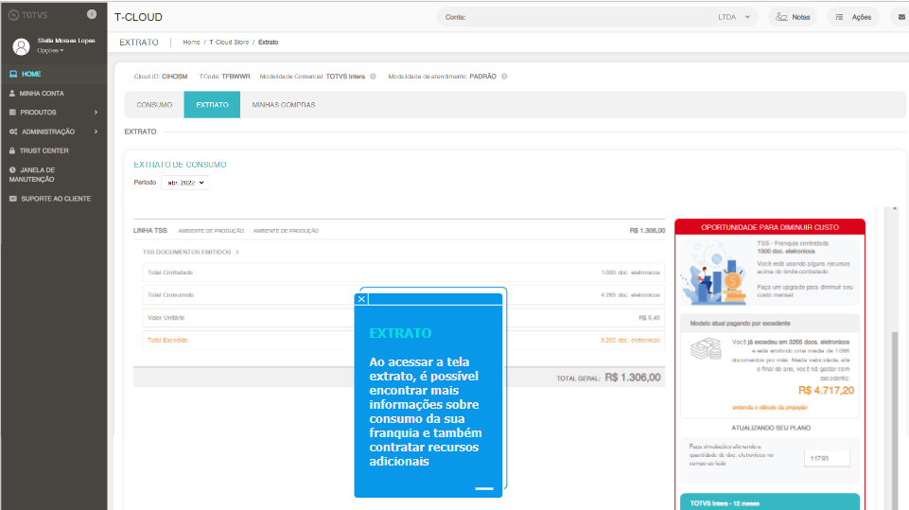This screenshot has width=909, height=510.
Task: Click the TCode TFBWWR text
Action: [x=224, y=76]
